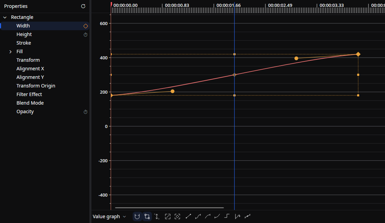Apply ease-out curve icon
Image resolution: width=385 pixels, height=223 pixels.
208,216
